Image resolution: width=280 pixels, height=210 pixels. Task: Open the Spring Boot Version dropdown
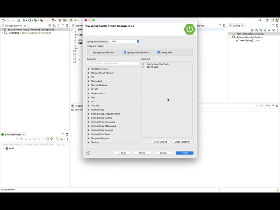tap(125, 42)
